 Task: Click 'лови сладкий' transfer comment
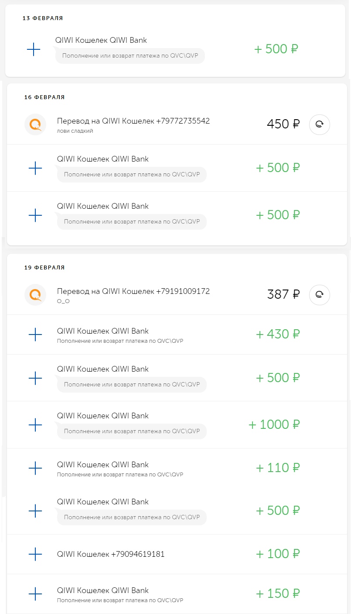(75, 131)
